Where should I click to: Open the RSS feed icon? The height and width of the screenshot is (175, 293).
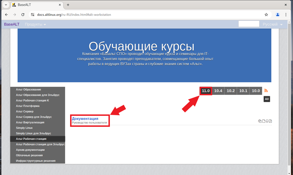(266, 91)
